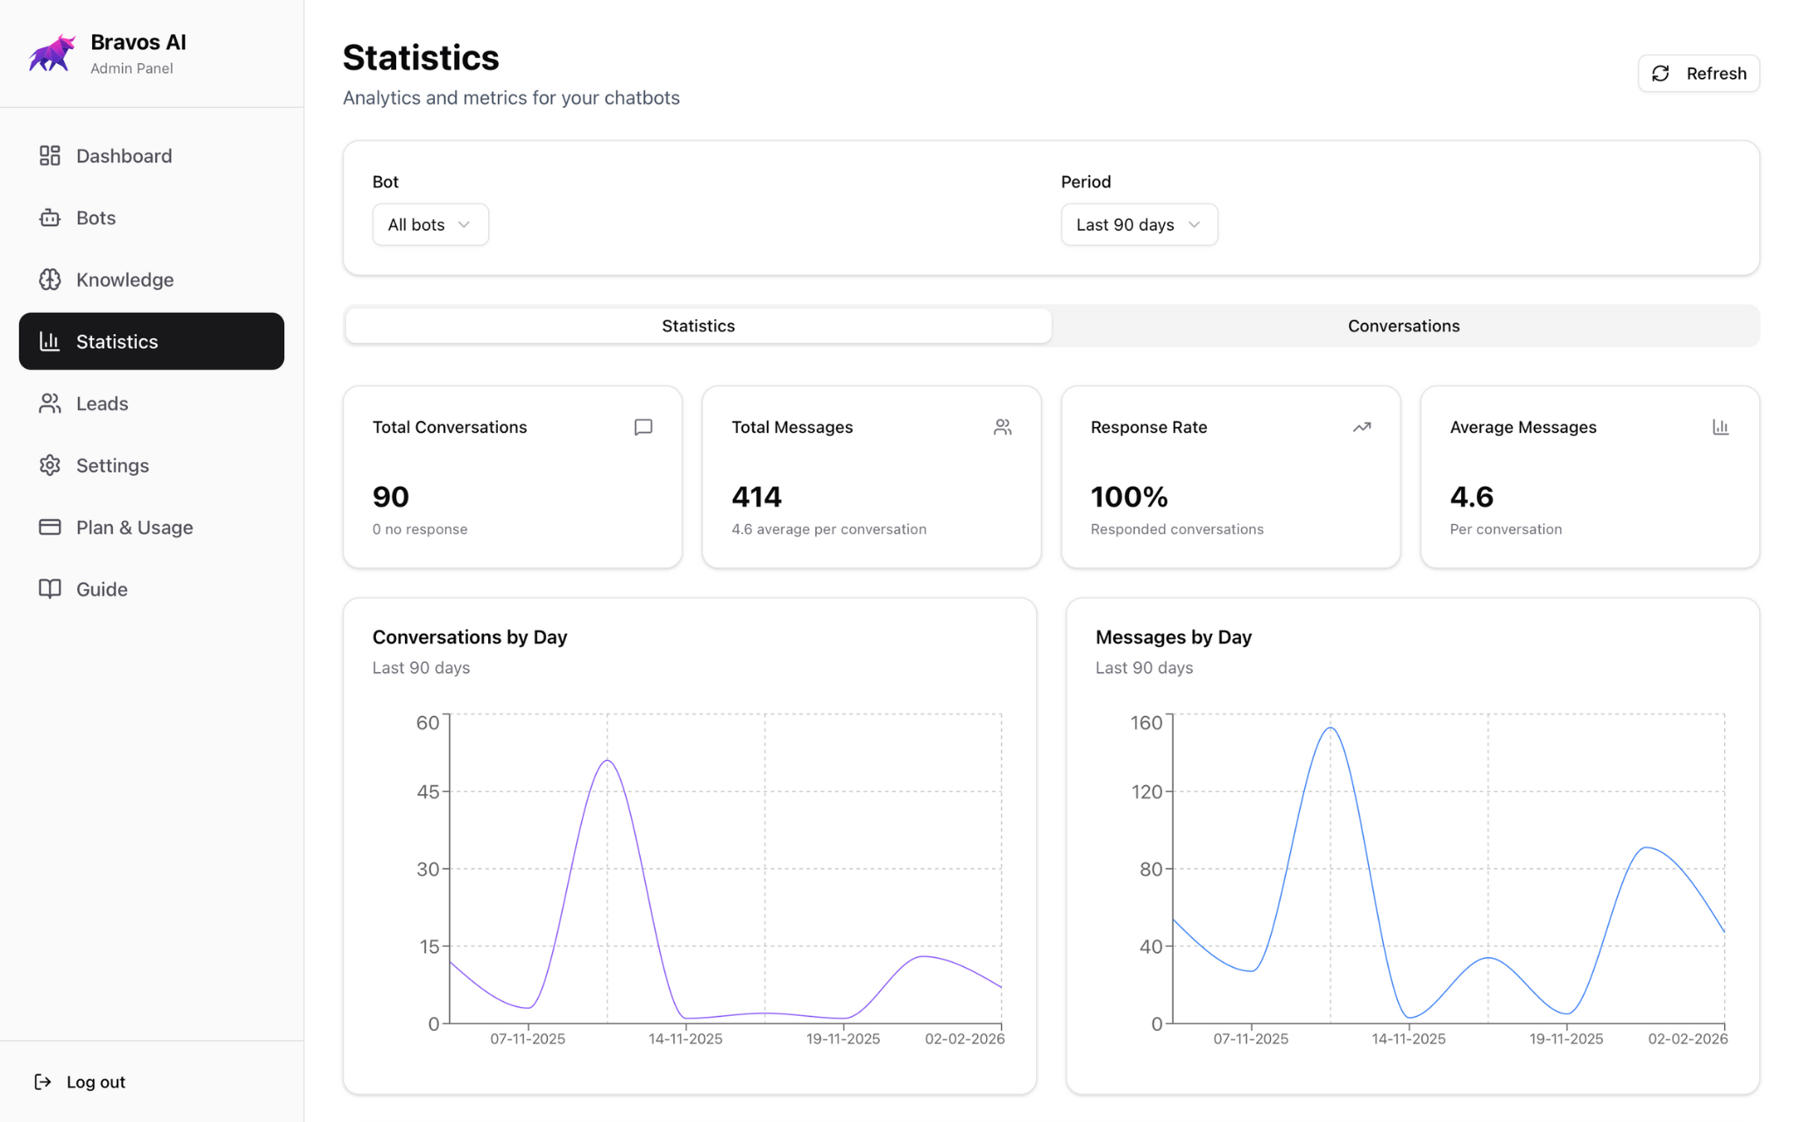Switch to the Conversations tab

click(x=1403, y=325)
